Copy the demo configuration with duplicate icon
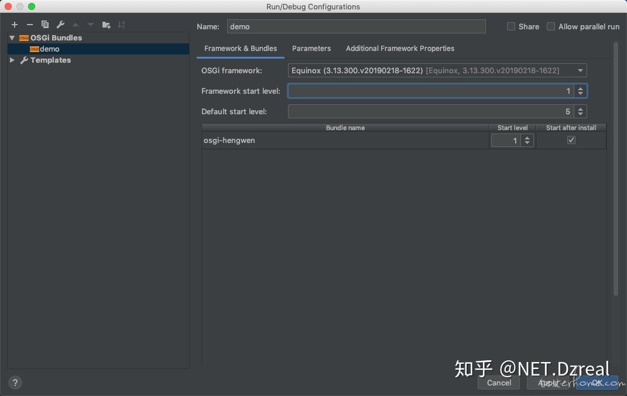This screenshot has width=627, height=396. (45, 25)
